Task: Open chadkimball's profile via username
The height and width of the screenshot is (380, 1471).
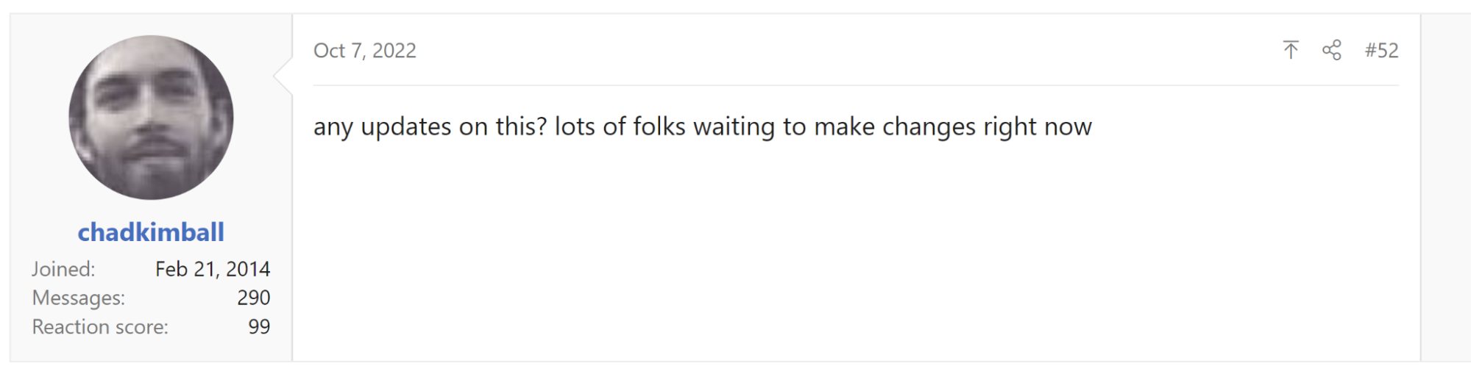Action: coord(151,232)
